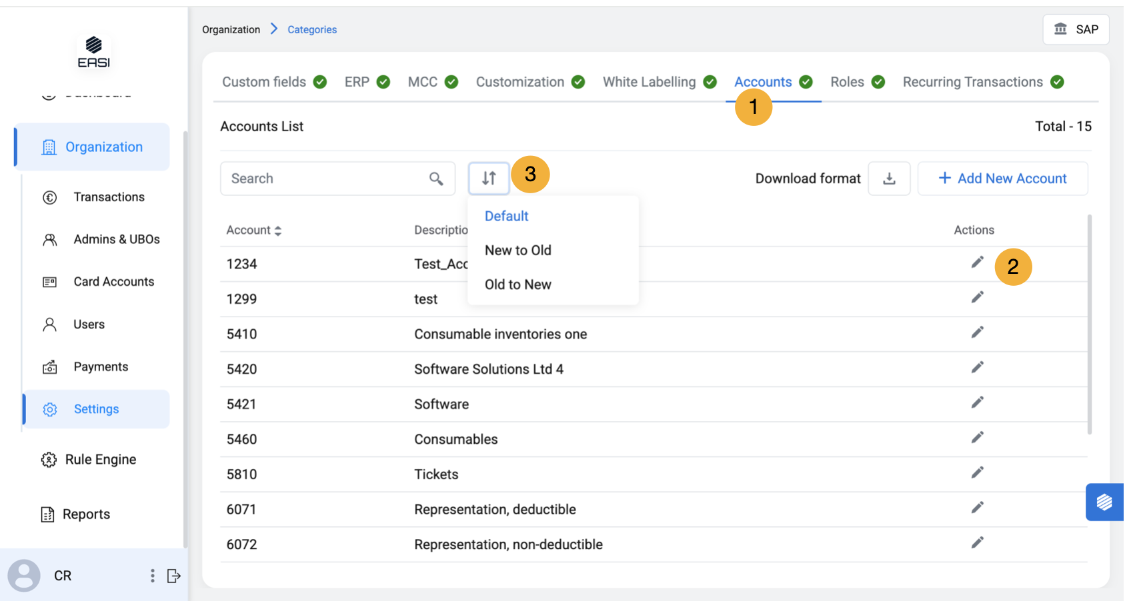Screen dimensions: 1131x601
Task: Click the logout icon beside CR
Action: pyautogui.click(x=174, y=576)
